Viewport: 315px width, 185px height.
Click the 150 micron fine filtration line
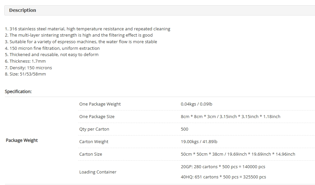coord(52,48)
